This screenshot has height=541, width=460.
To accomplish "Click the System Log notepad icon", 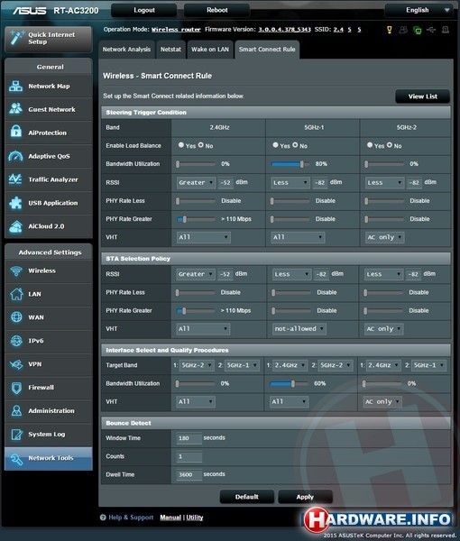I will click(x=16, y=434).
